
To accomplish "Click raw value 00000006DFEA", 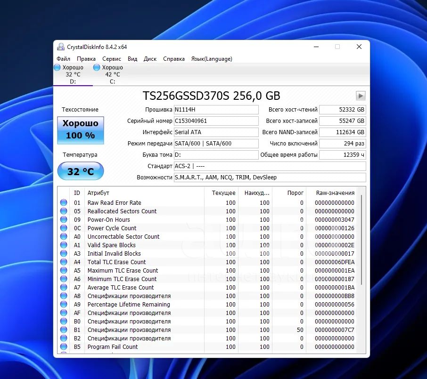I will [x=335, y=262].
